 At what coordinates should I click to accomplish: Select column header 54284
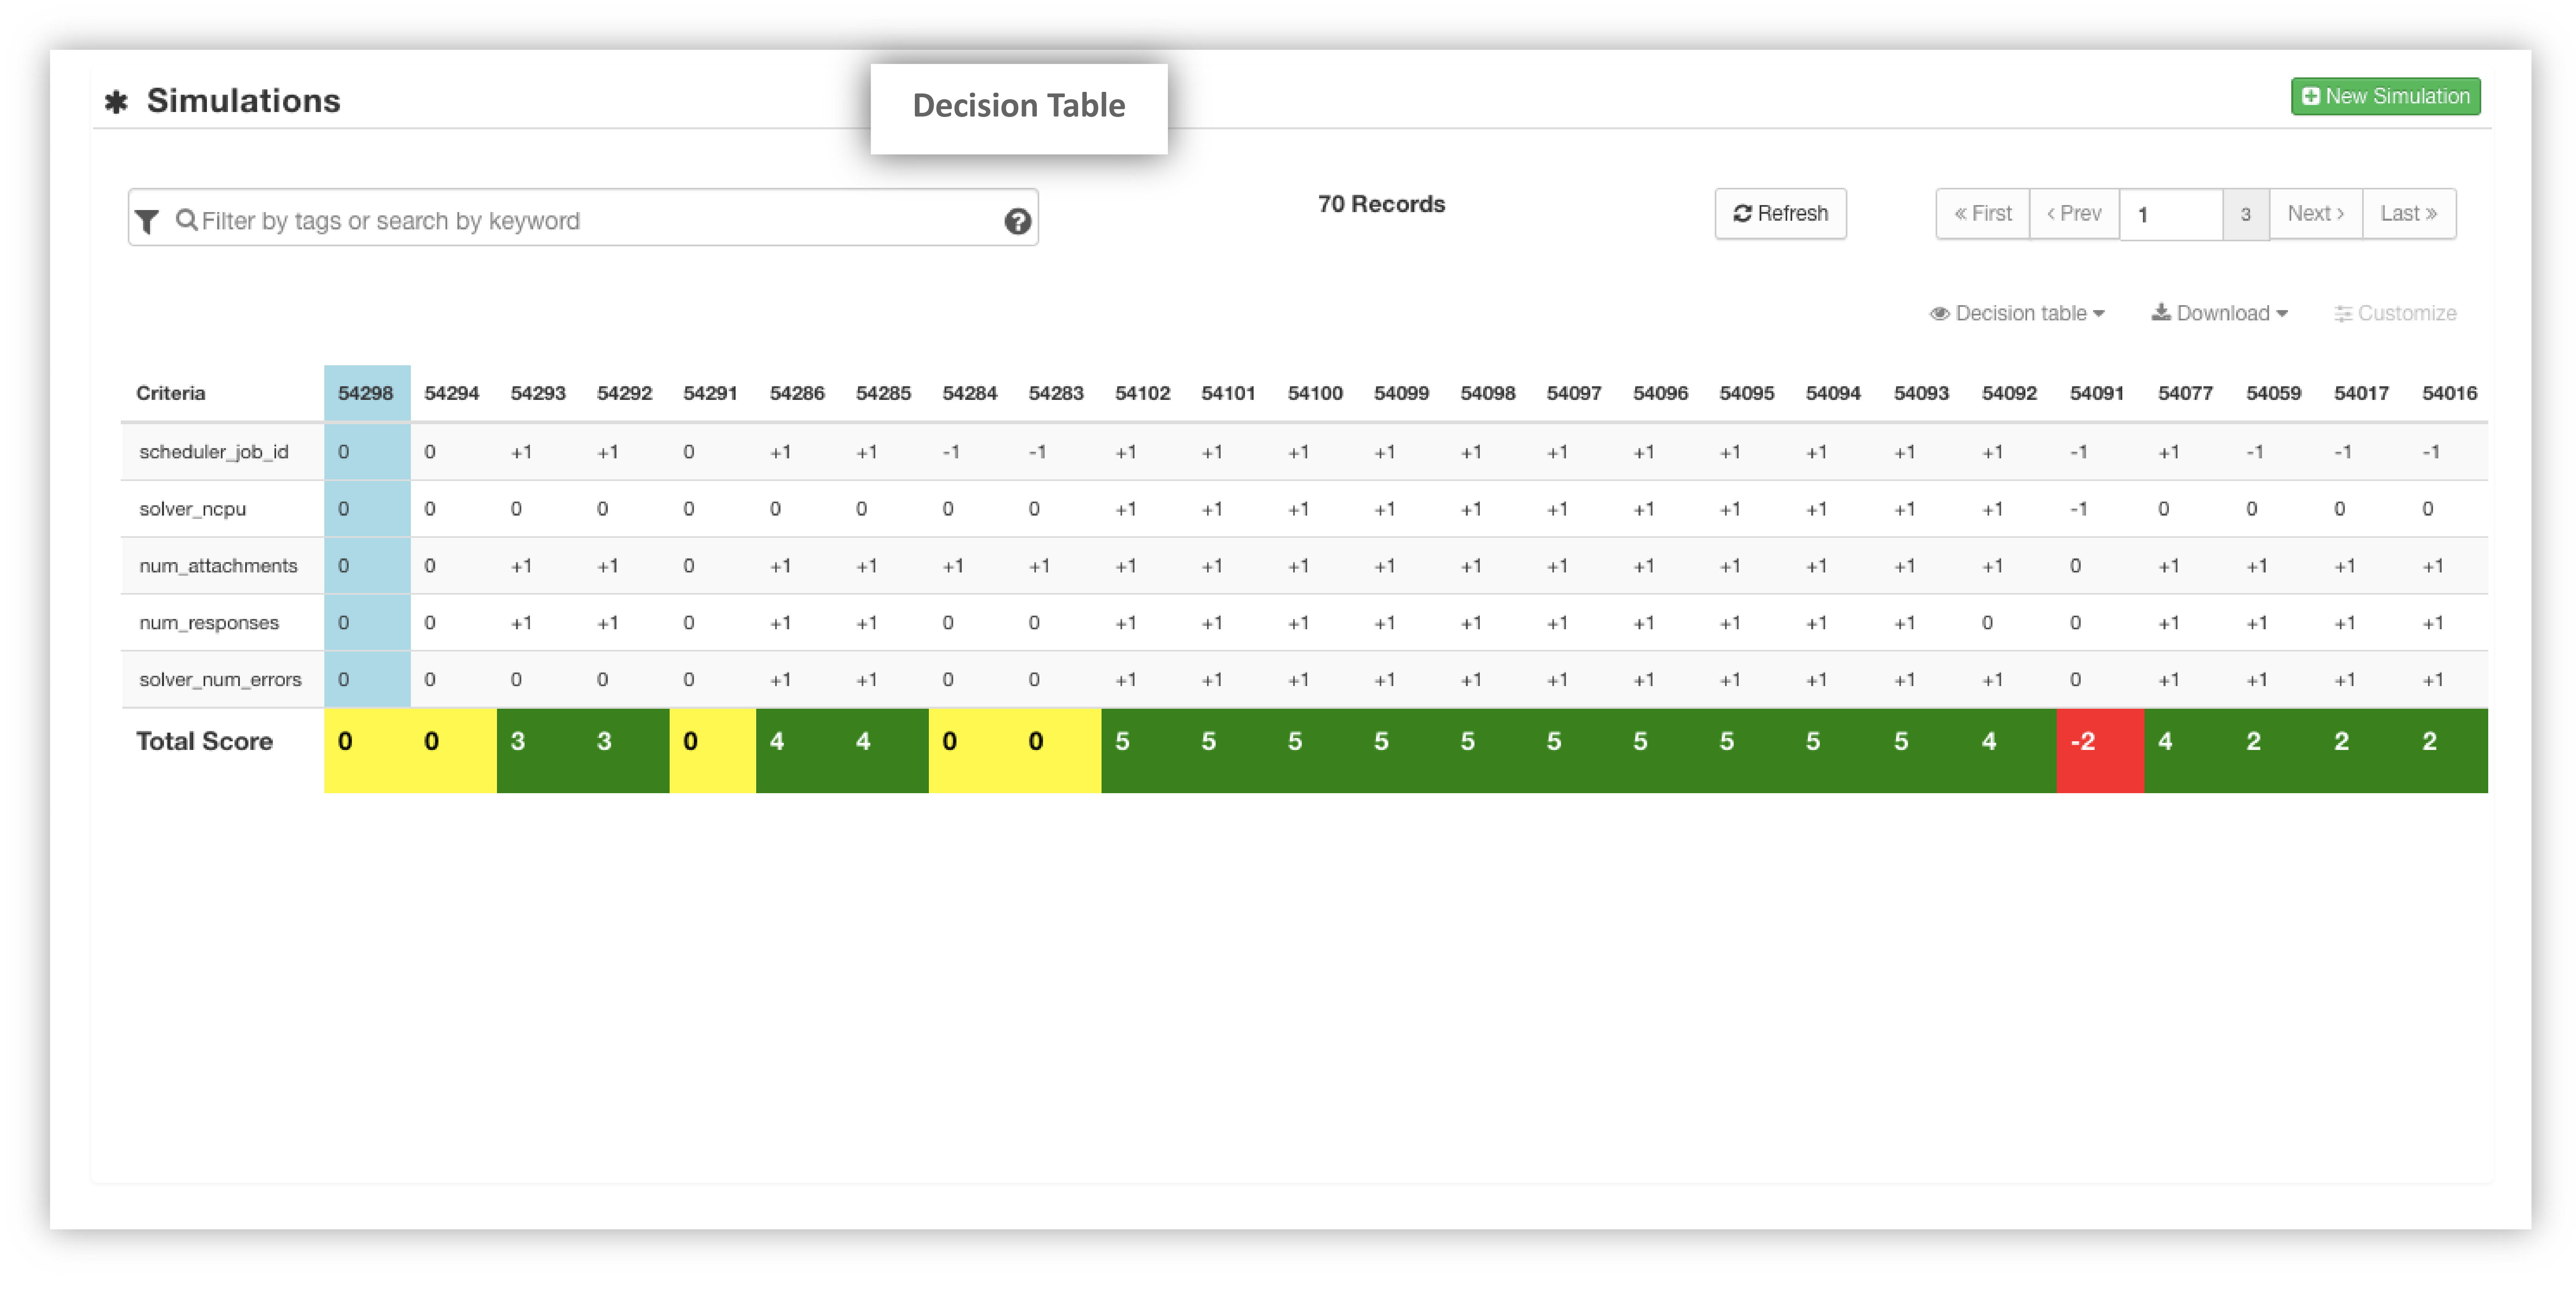(x=970, y=393)
